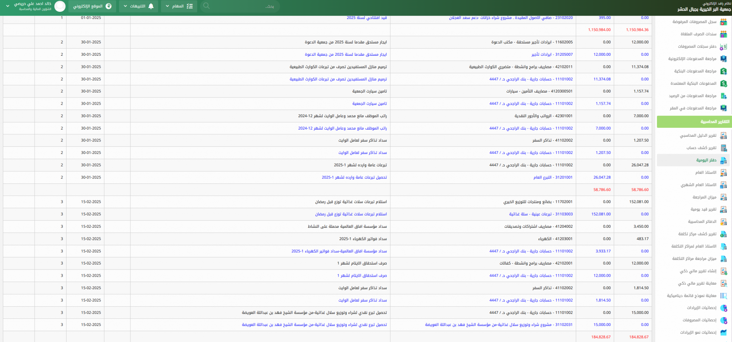732x342 pixels.
Task: Open account link 31205007 - ايرادات تأجير
Action: 552,54
